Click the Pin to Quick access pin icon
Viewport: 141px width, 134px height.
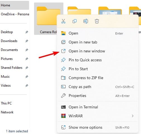63,60
